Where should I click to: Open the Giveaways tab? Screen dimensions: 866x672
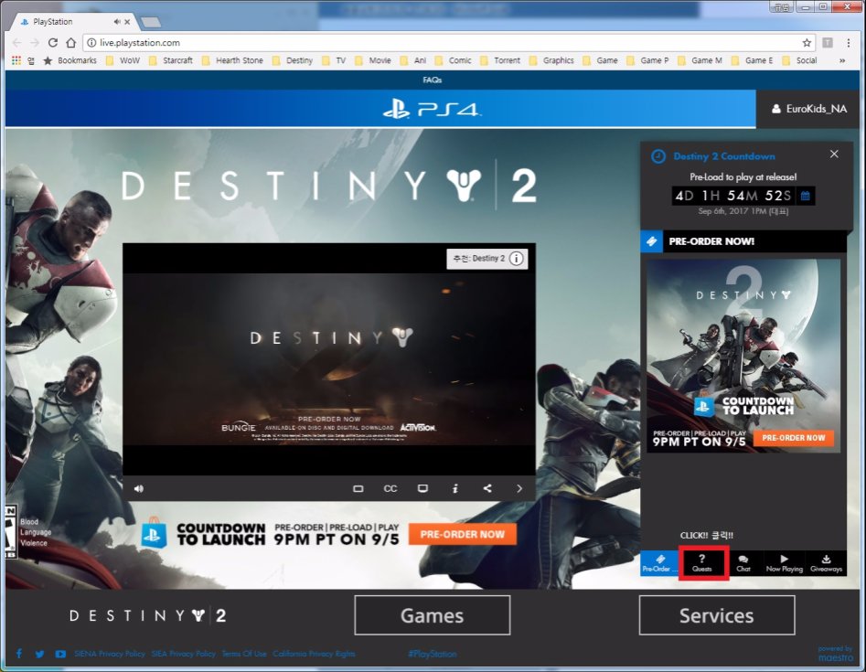[827, 563]
